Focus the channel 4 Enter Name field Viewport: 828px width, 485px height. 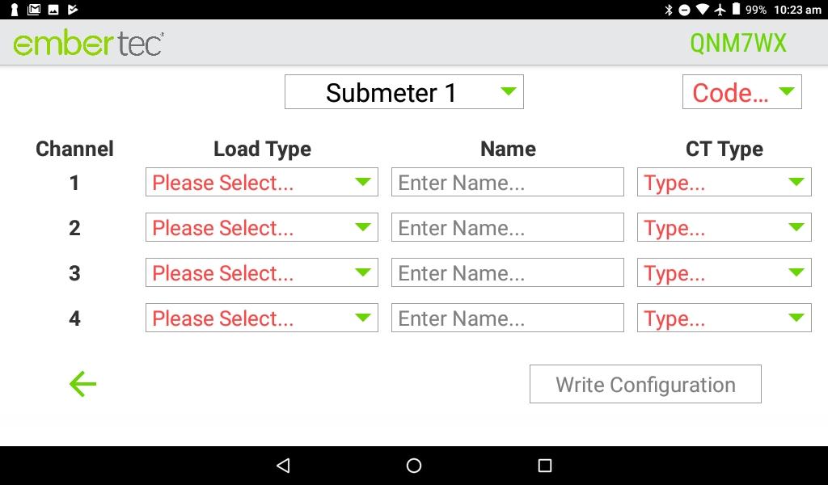[x=508, y=318]
